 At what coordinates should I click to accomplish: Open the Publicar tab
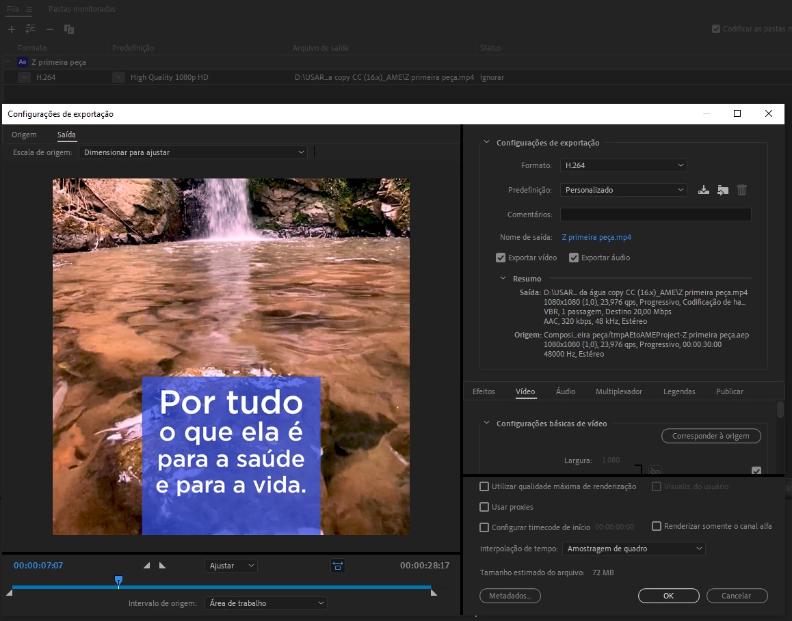[x=729, y=391]
